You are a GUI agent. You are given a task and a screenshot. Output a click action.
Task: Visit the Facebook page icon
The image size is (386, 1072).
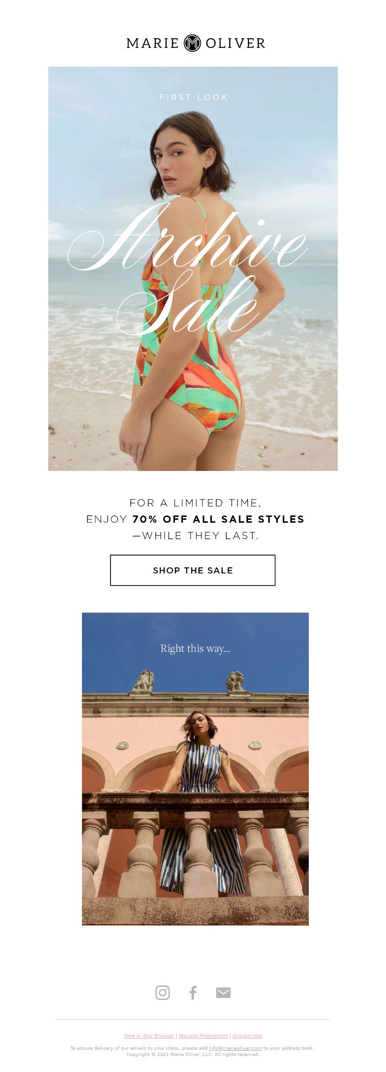[193, 992]
